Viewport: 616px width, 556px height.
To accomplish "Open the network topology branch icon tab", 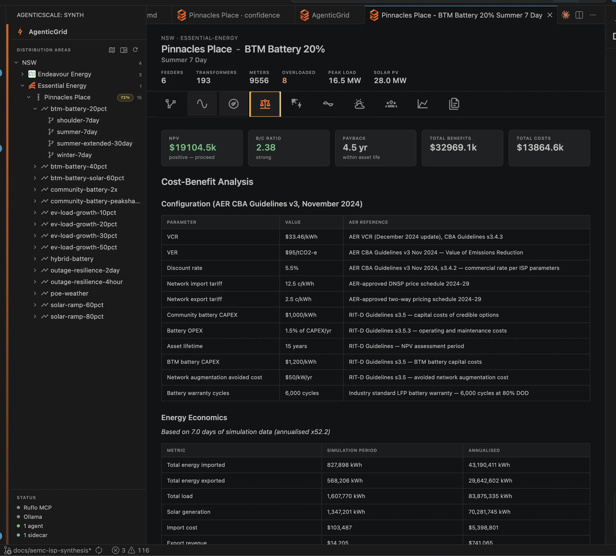I will [x=170, y=104].
